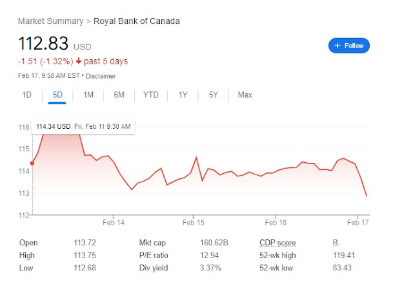Screen dimensions: 413x282
Task: Switch to the 1M chart range
Action: [88, 95]
